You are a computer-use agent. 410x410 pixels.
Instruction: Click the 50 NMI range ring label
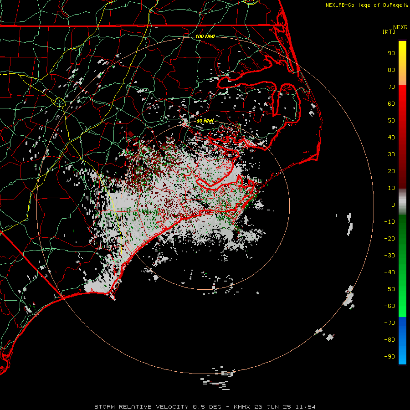205,121
